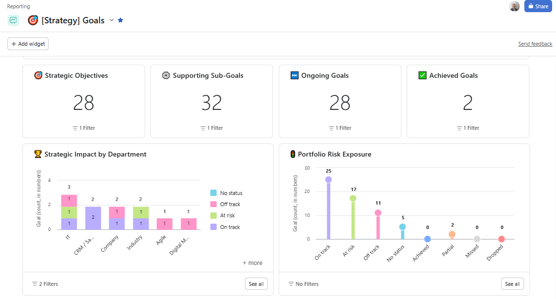The width and height of the screenshot is (556, 299).
Task: Click the Achieved Goals value 2
Action: point(468,103)
